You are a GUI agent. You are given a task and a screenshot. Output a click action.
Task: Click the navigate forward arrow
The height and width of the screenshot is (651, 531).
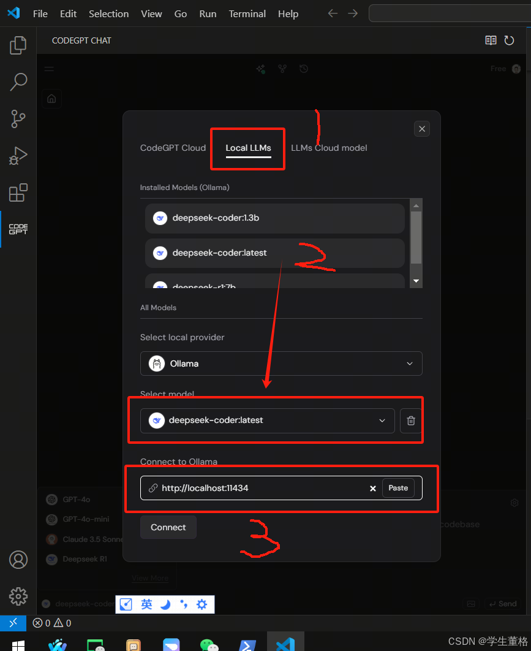(353, 13)
